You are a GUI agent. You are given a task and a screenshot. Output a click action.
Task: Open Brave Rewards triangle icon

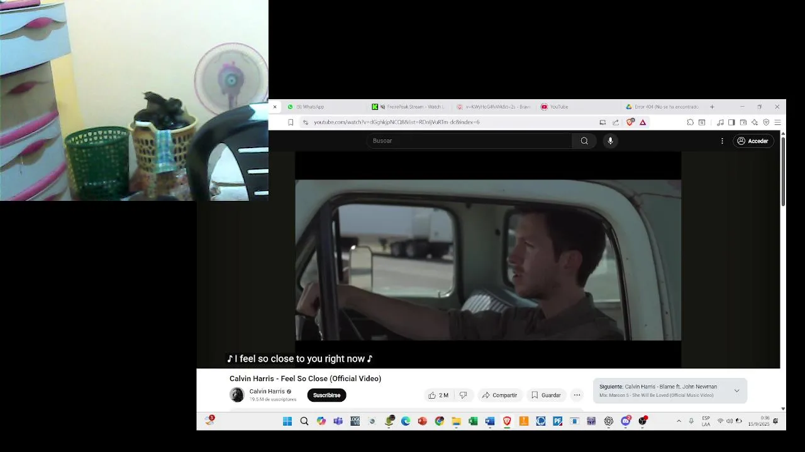tap(643, 122)
